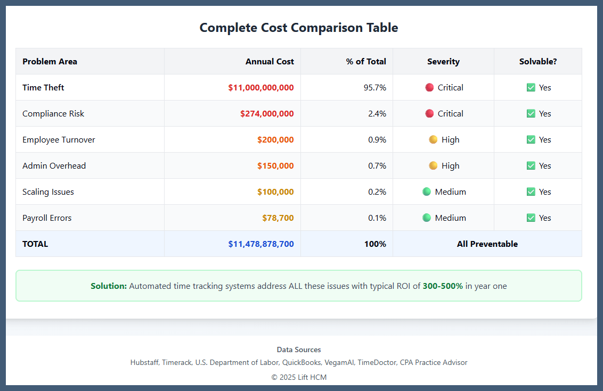Click the green checkmark in Payroll Errors row
Screen dimensions: 603x391
click(531, 218)
